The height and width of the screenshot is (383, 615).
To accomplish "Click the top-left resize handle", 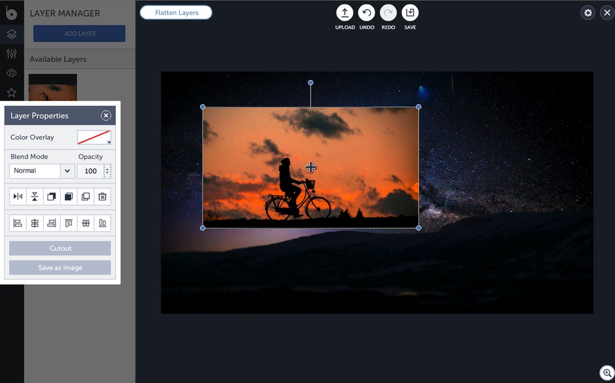I will [x=203, y=107].
